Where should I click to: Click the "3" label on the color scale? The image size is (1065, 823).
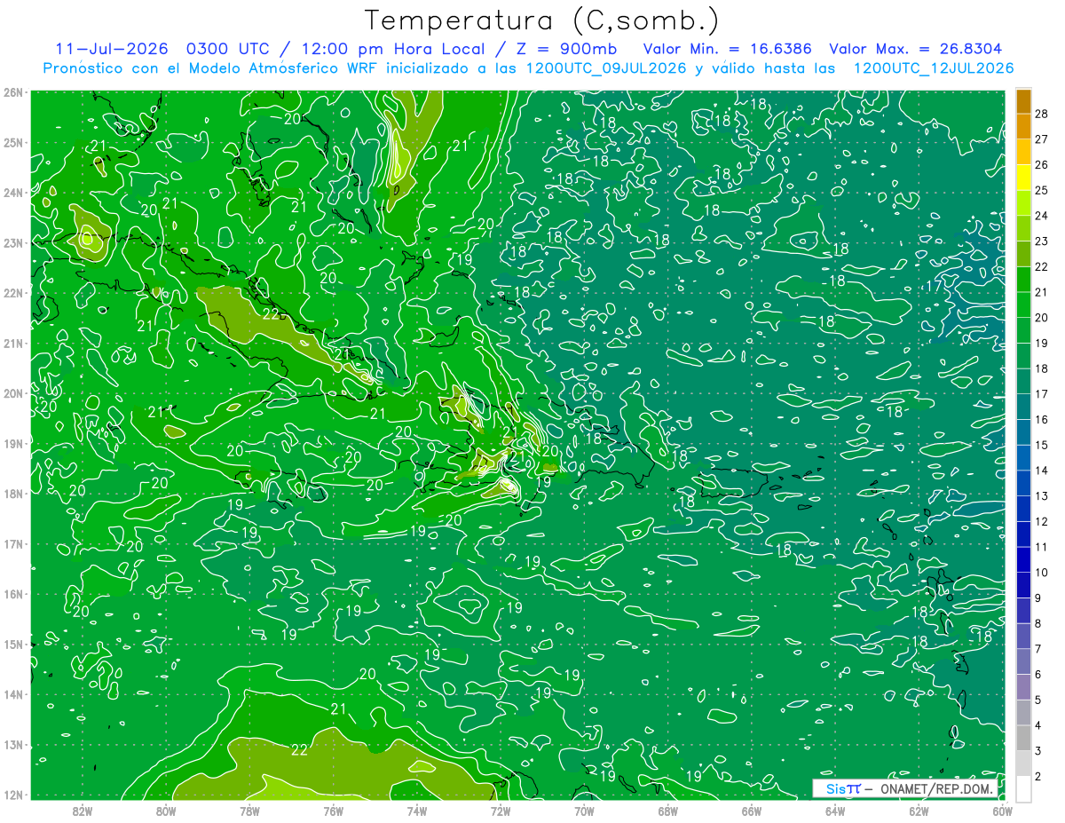pyautogui.click(x=1038, y=751)
